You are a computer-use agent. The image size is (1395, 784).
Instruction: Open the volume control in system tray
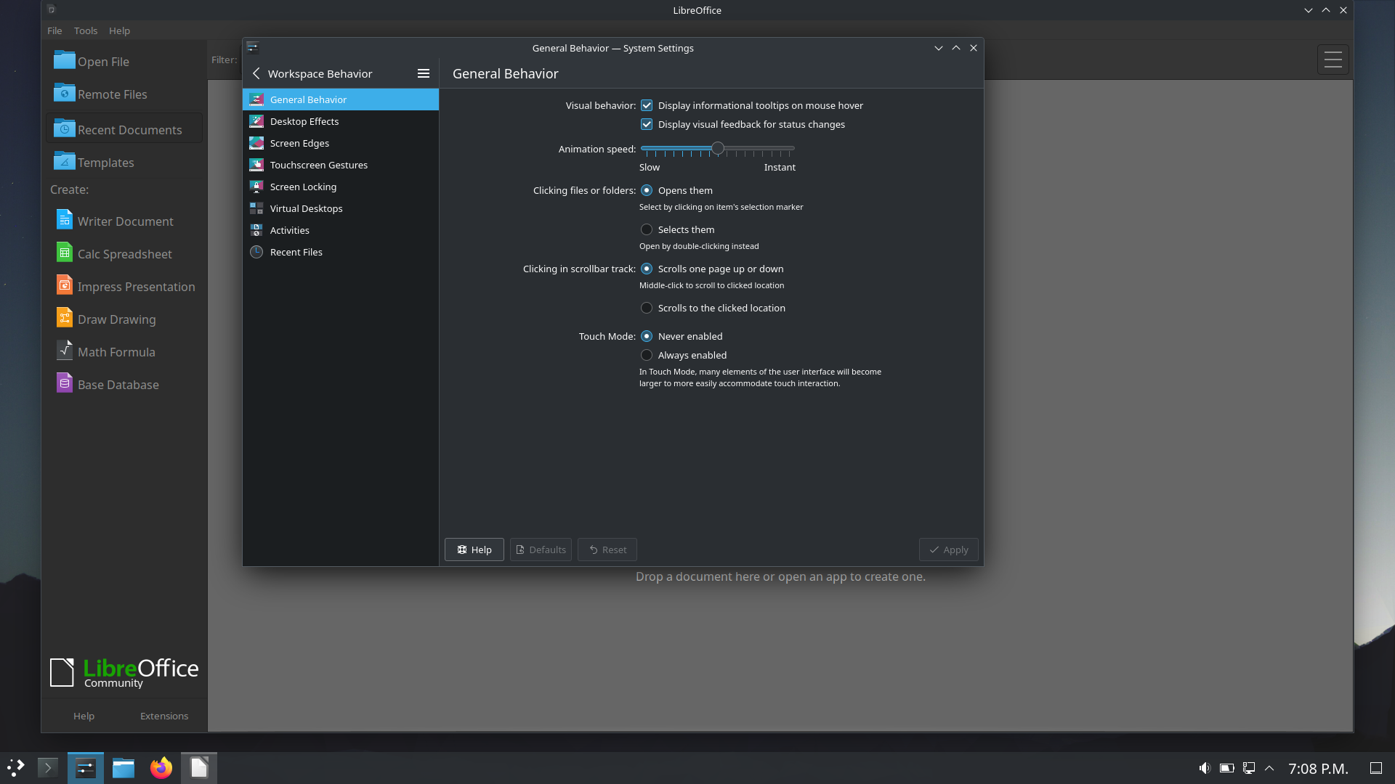1205,768
